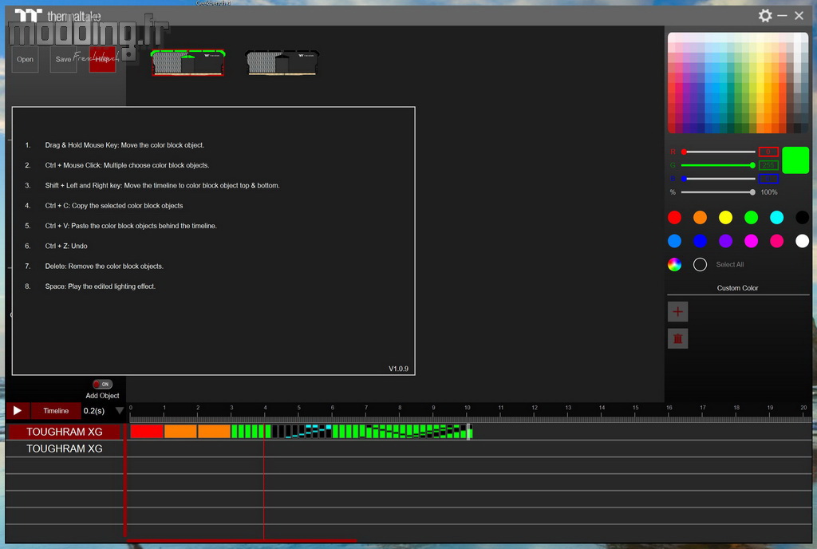Image resolution: width=817 pixels, height=549 pixels.
Task: Adjust the brightness percent slider
Action: (719, 192)
